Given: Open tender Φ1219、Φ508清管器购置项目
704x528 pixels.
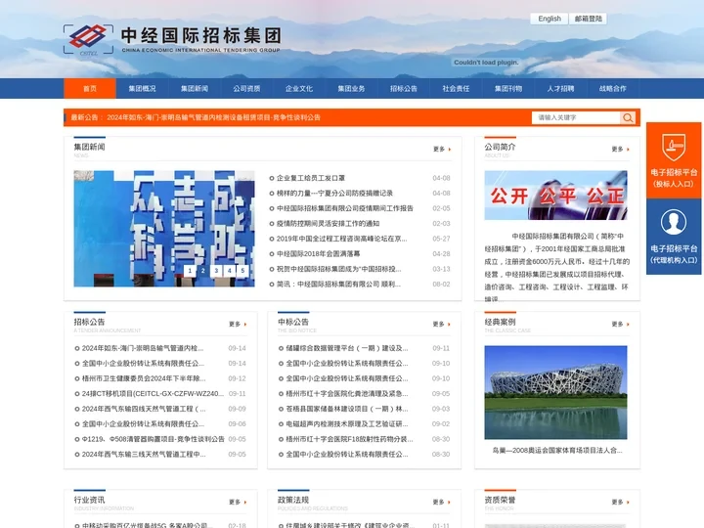Looking at the screenshot, I should click(153, 439).
